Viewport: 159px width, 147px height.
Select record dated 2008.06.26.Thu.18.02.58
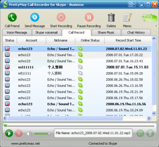coord(77,79)
